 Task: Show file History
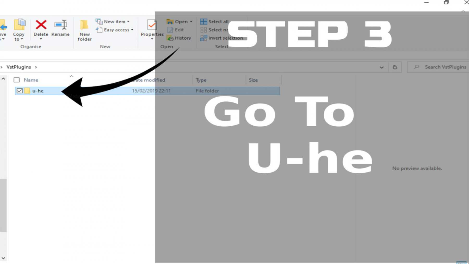click(x=179, y=38)
